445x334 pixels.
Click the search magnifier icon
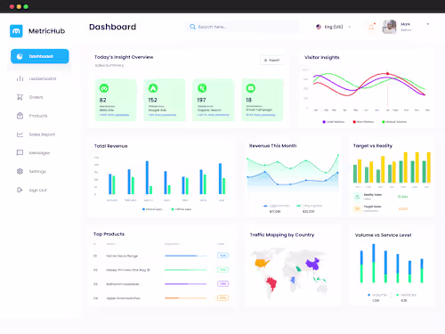[x=192, y=27]
